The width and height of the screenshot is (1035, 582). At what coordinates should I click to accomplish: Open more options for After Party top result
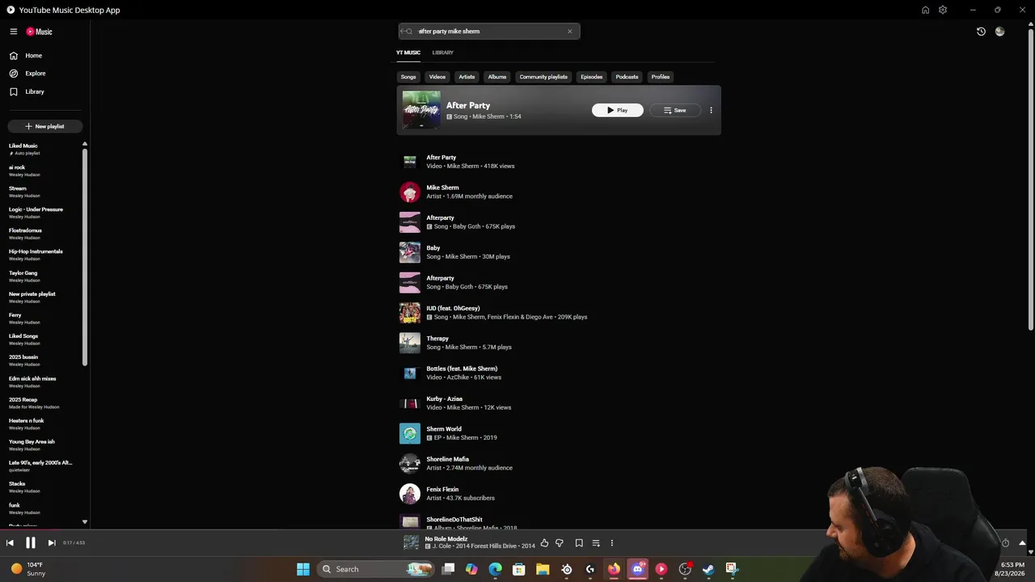711,110
